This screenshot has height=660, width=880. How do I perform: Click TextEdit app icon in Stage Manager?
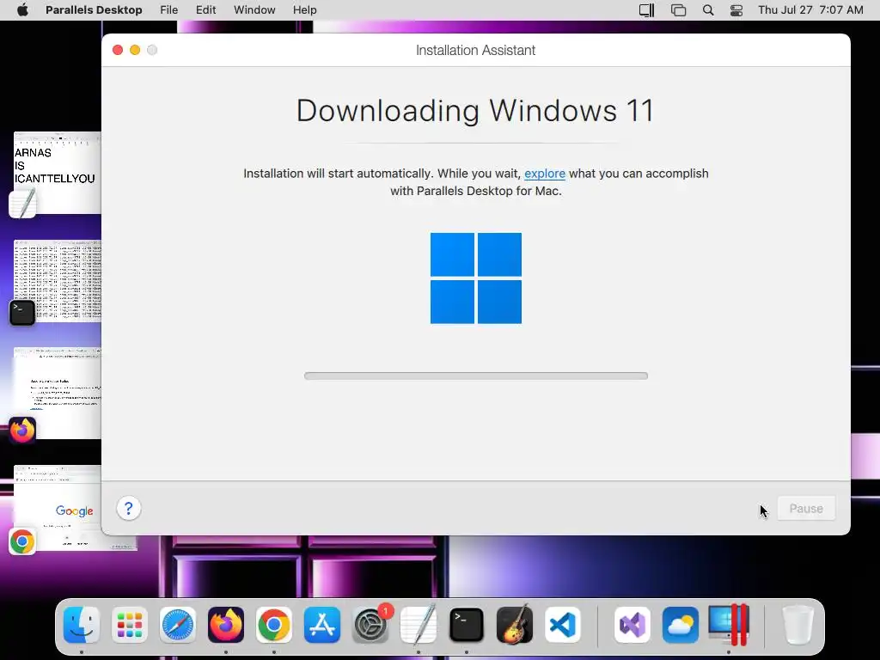coord(22,203)
